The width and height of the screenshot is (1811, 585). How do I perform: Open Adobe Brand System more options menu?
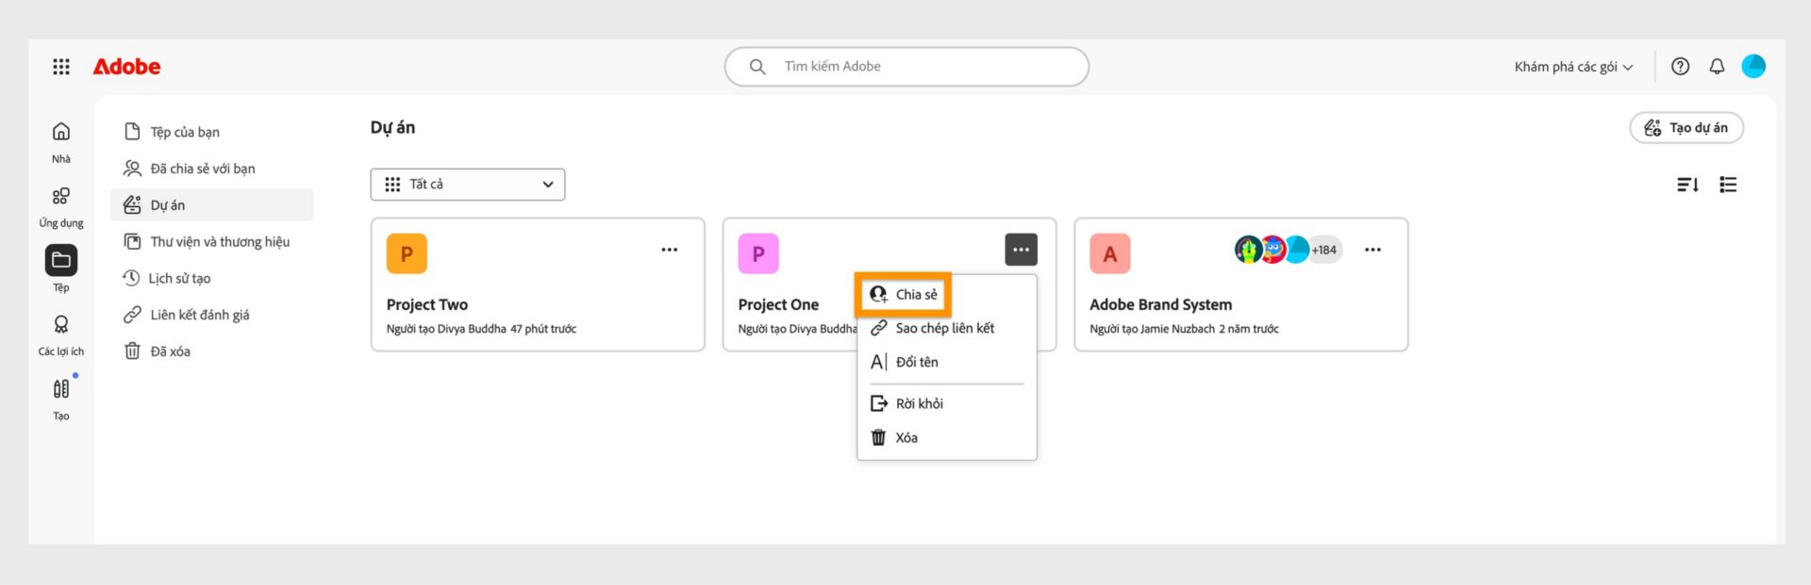click(1373, 250)
